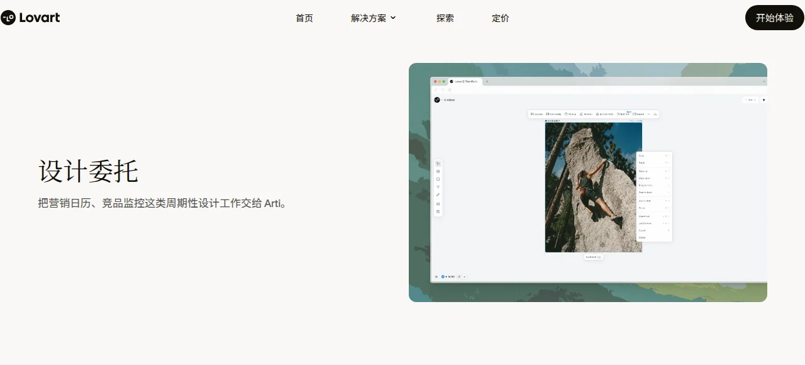Go to the 首页 nav item

pos(304,18)
